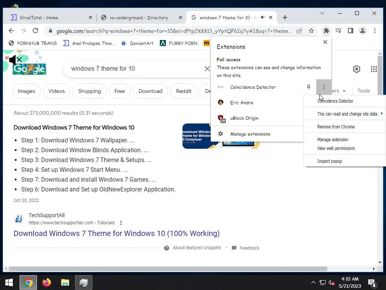Click the padlock site info icon
386x290 pixels.
(51, 31)
